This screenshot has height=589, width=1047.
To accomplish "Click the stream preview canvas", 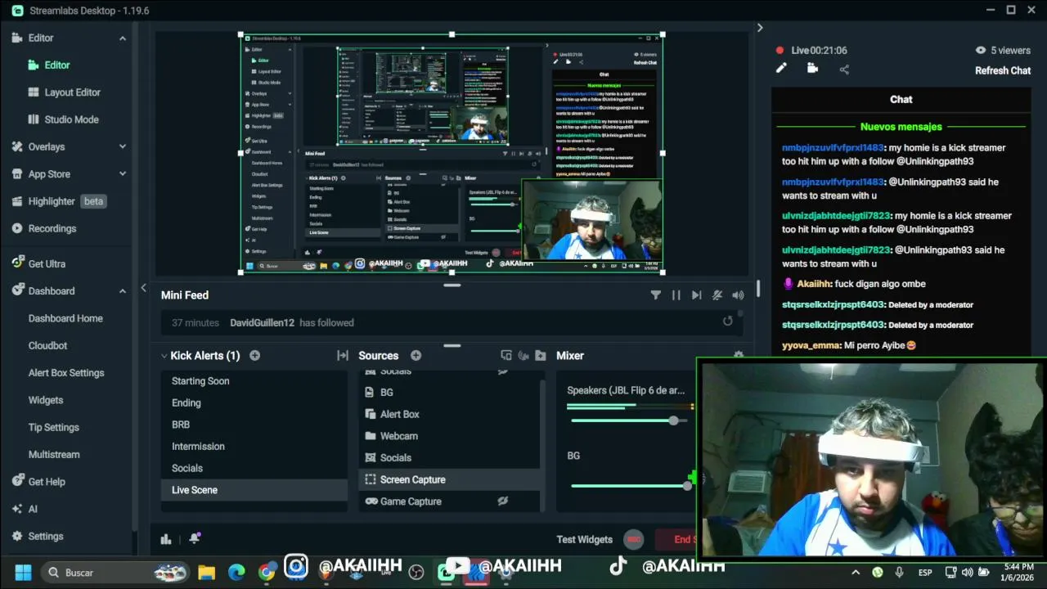I will [452, 154].
